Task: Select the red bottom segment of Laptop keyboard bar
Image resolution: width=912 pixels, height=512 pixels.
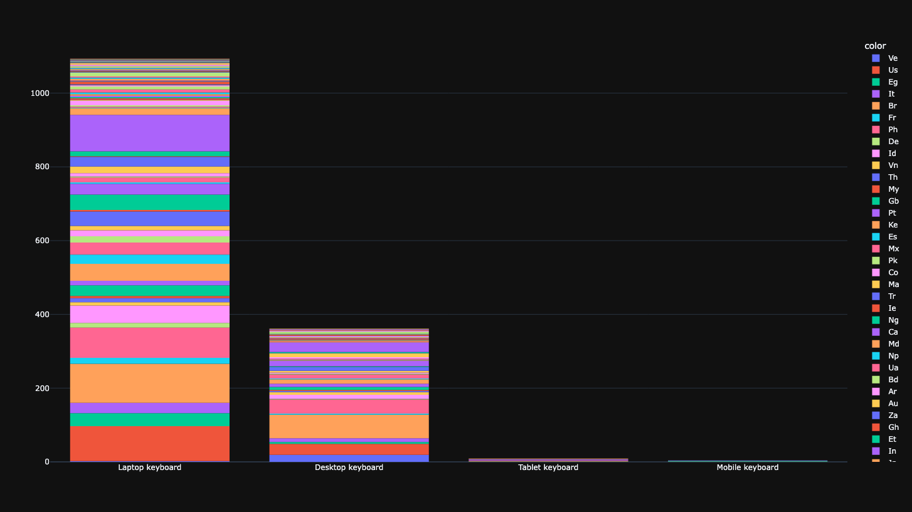Action: [150, 444]
